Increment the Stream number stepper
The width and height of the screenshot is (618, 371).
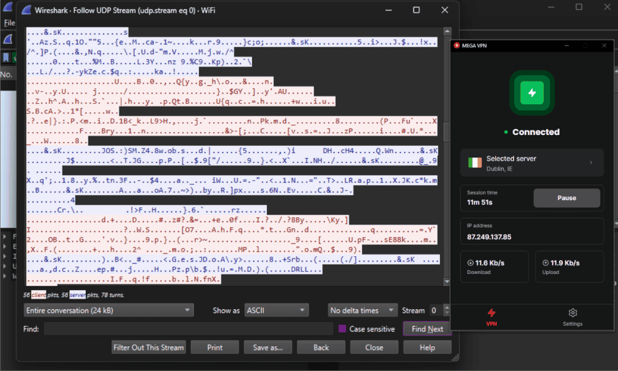tap(446, 307)
